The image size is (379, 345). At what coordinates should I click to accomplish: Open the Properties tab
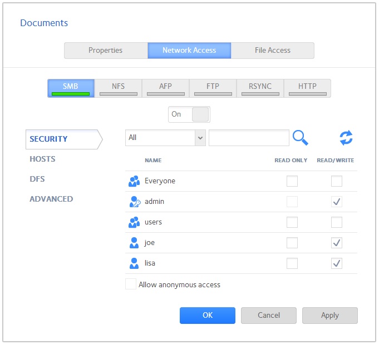(x=106, y=51)
